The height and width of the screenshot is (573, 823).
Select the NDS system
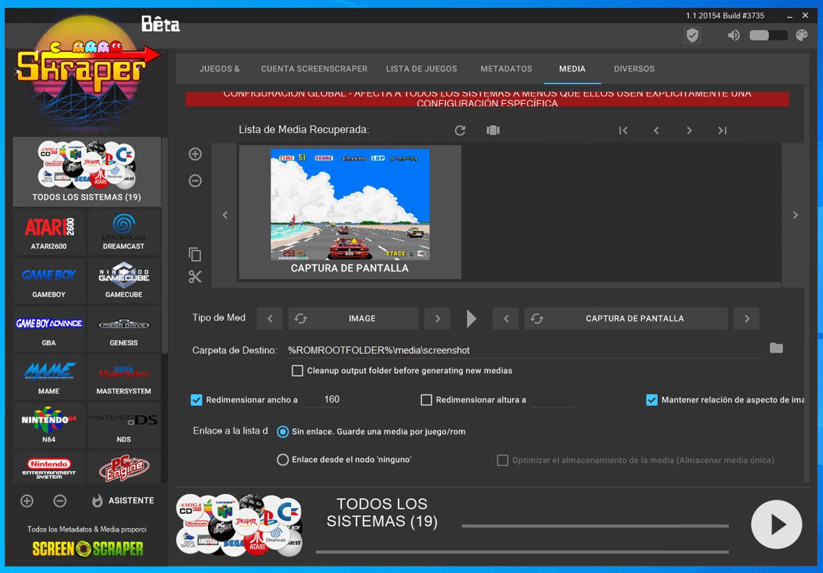tap(123, 425)
